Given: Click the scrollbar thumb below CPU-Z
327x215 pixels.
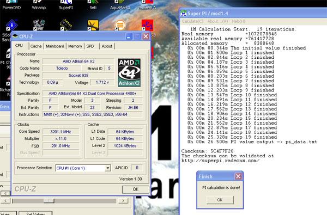Looking at the screenshot, I should [49, 201].
